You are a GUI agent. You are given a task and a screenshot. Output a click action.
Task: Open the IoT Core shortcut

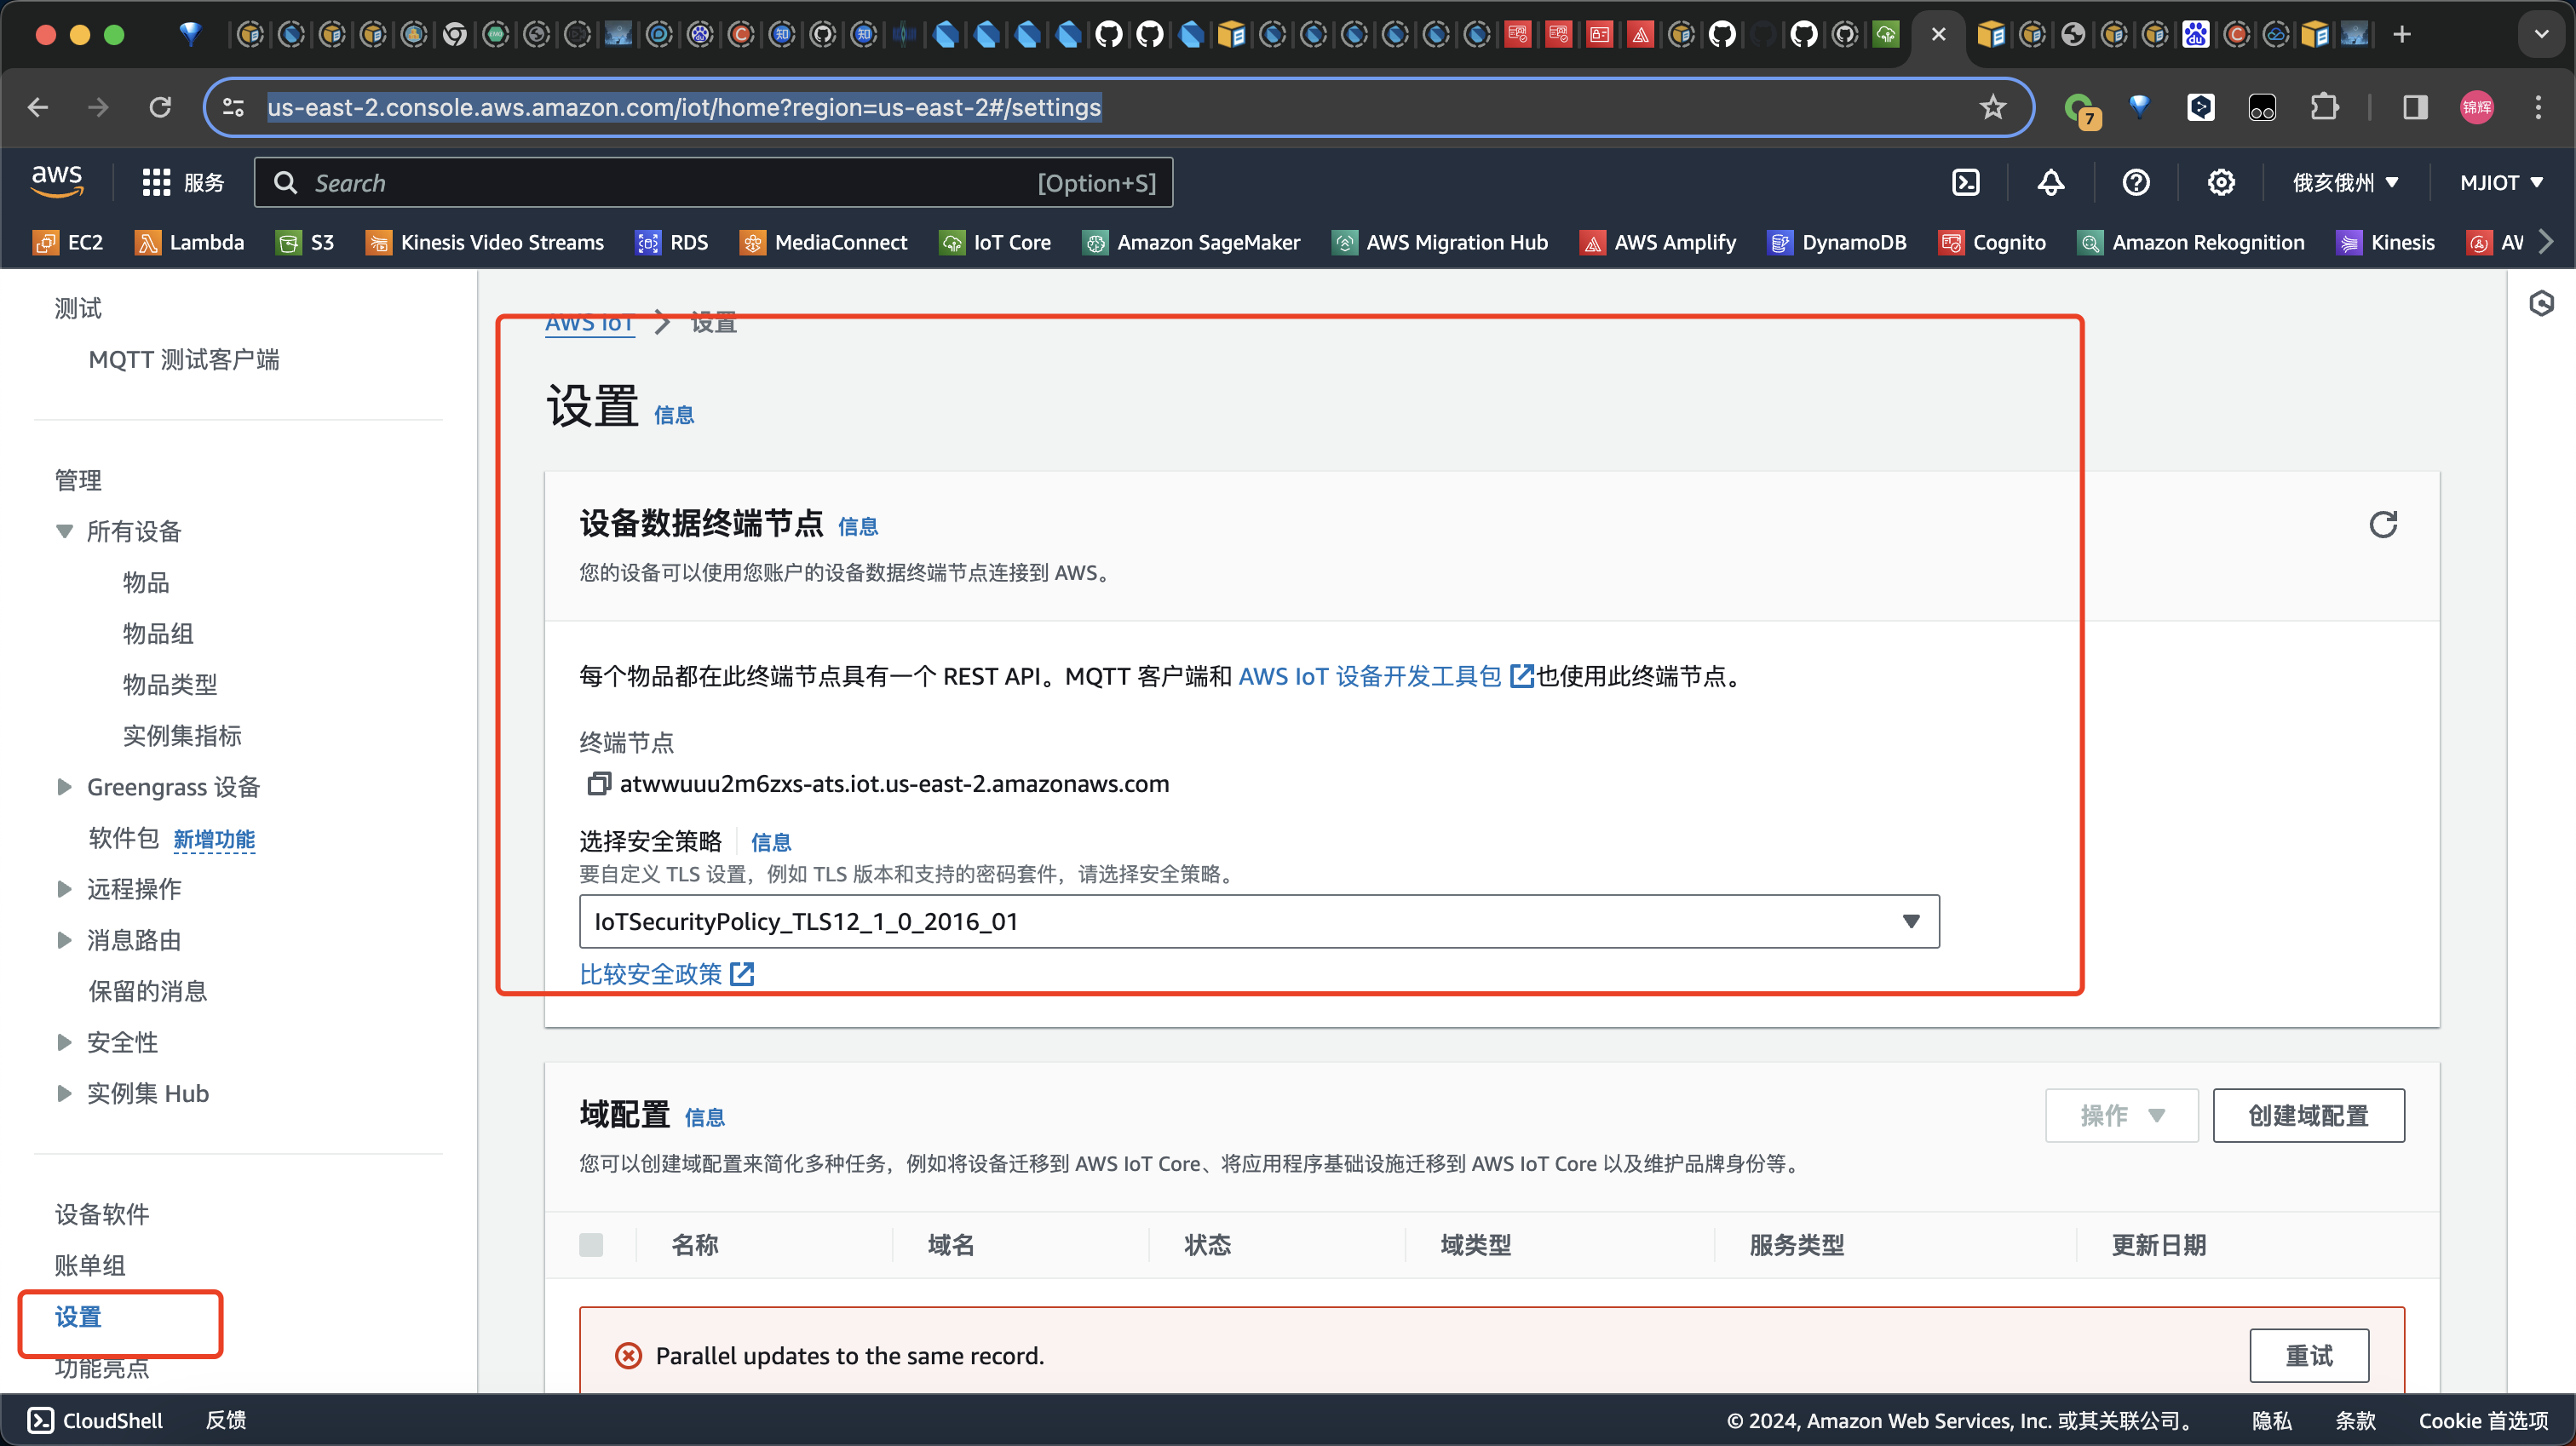(995, 242)
